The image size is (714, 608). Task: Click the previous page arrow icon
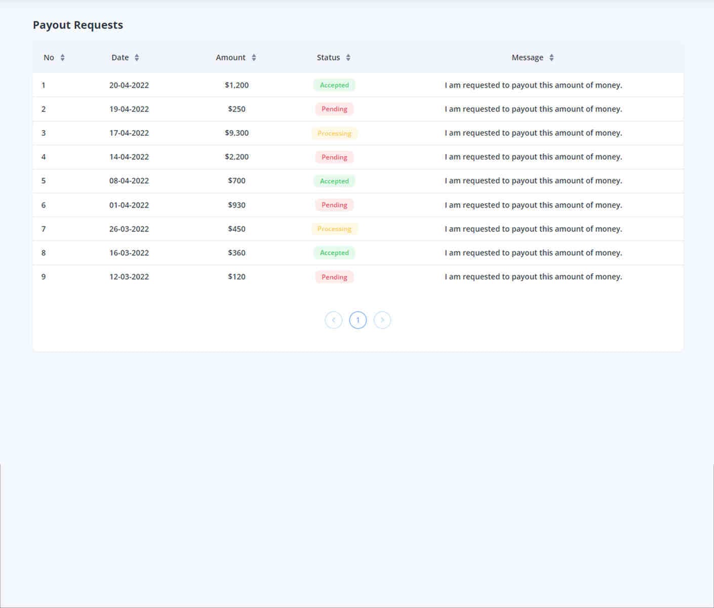click(x=333, y=320)
